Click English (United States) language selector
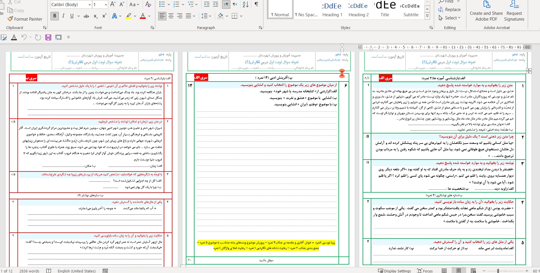 pyautogui.click(x=77, y=271)
